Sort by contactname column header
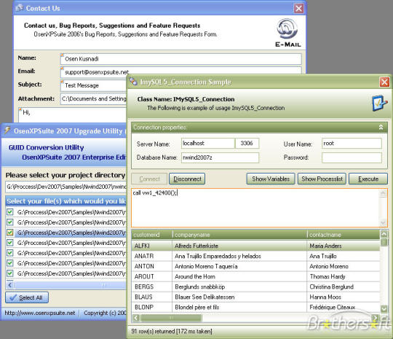The image size is (393, 339). click(x=344, y=235)
